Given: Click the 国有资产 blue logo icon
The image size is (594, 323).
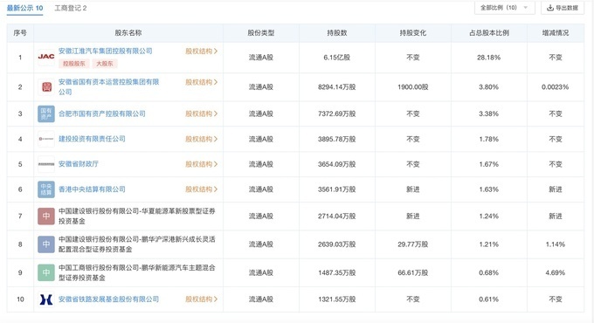Looking at the screenshot, I should 46,113.
